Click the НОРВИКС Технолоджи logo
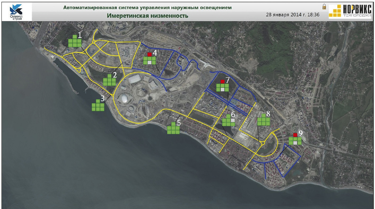375x209 pixels. [x=350, y=11]
